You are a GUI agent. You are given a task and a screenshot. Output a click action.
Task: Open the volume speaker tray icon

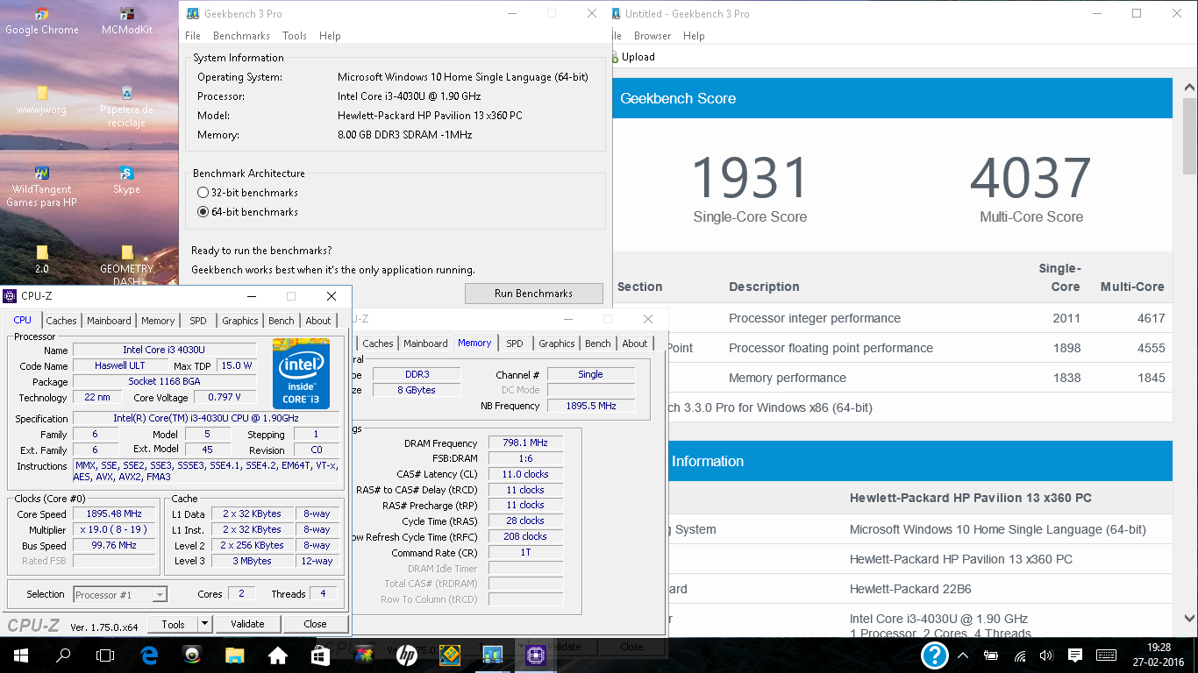[x=1046, y=655]
